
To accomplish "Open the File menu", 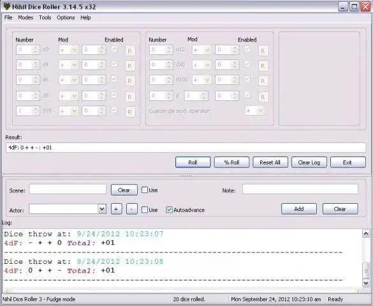I will pyautogui.click(x=8, y=17).
